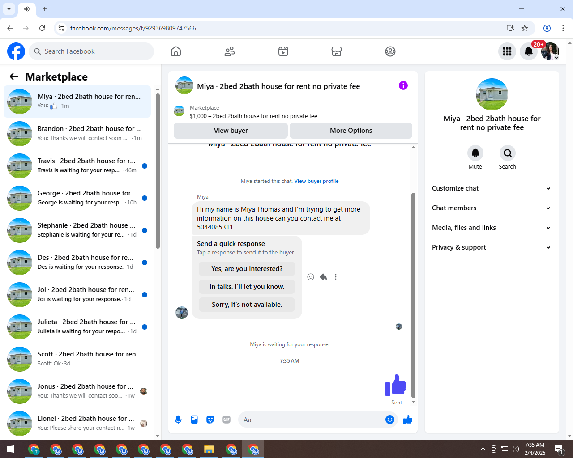
Task: Expand the Chat members section
Action: click(x=492, y=208)
